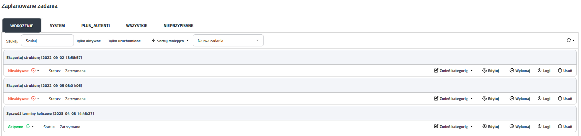Toggle the Tylko uruchomione filter

point(124,41)
